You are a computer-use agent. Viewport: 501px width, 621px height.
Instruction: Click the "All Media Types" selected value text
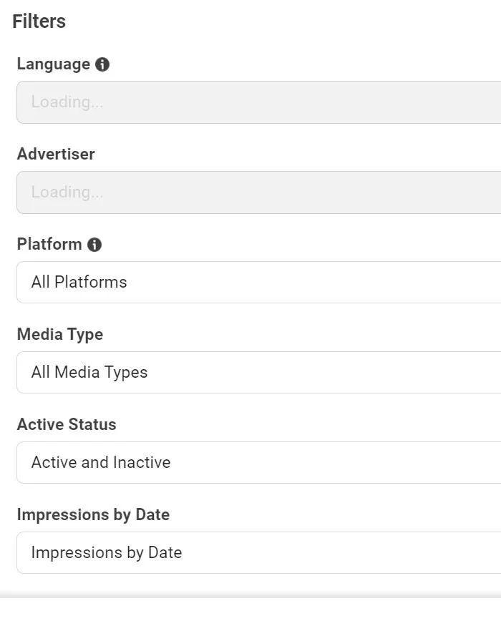[x=89, y=373]
